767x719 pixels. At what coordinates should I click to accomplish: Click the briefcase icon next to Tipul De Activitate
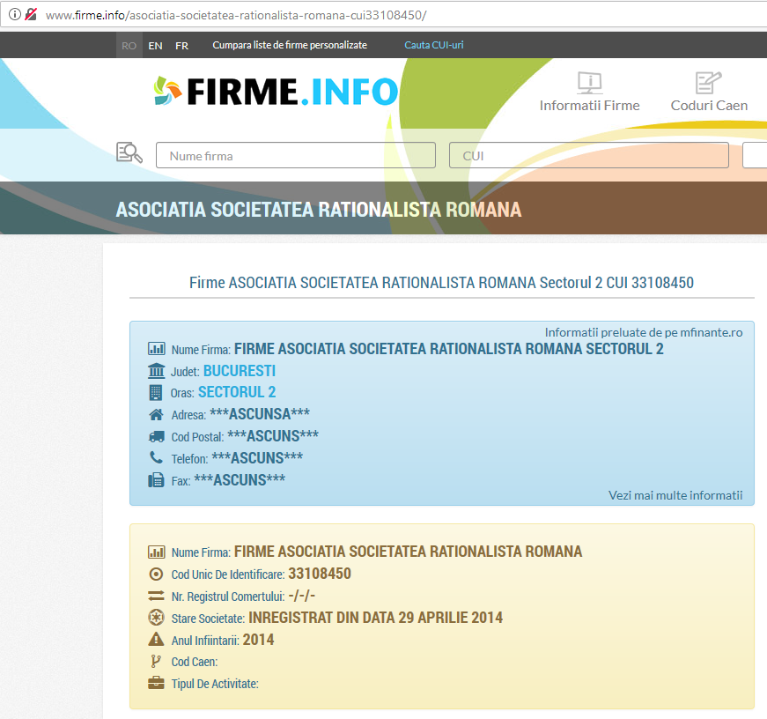pos(156,683)
